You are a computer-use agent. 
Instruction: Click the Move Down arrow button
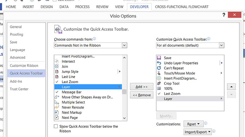232,95
